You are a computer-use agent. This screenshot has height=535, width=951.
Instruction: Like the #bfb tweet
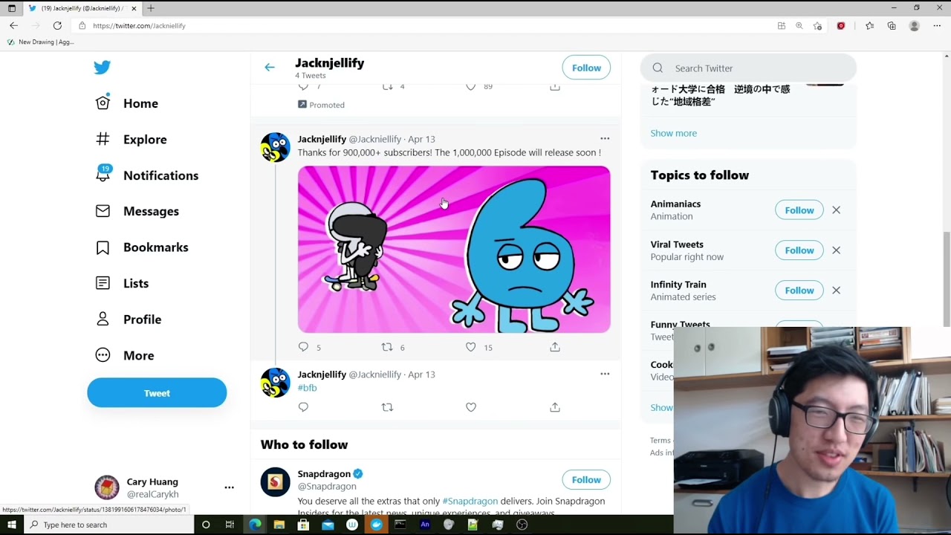tap(470, 407)
